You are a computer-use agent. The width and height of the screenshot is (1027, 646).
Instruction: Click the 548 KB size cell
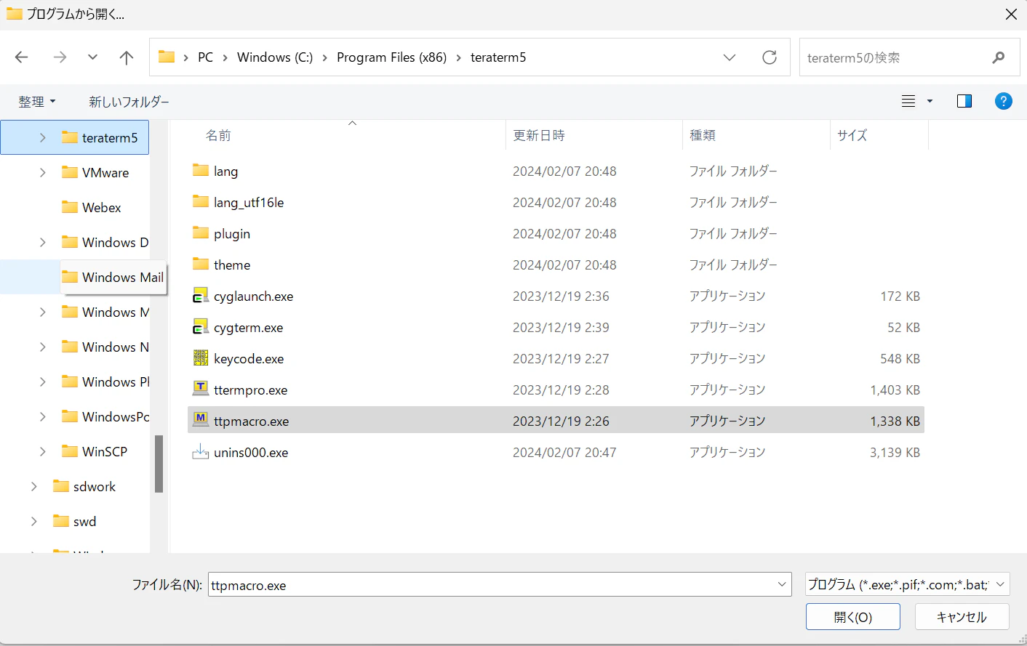[900, 358]
